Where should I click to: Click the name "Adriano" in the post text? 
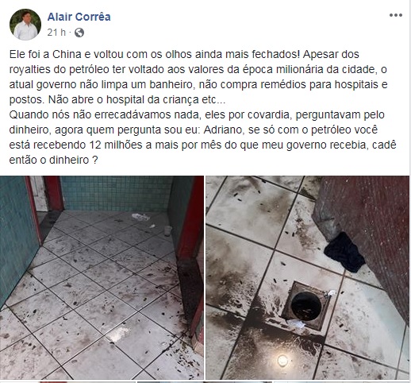pyautogui.click(x=224, y=130)
